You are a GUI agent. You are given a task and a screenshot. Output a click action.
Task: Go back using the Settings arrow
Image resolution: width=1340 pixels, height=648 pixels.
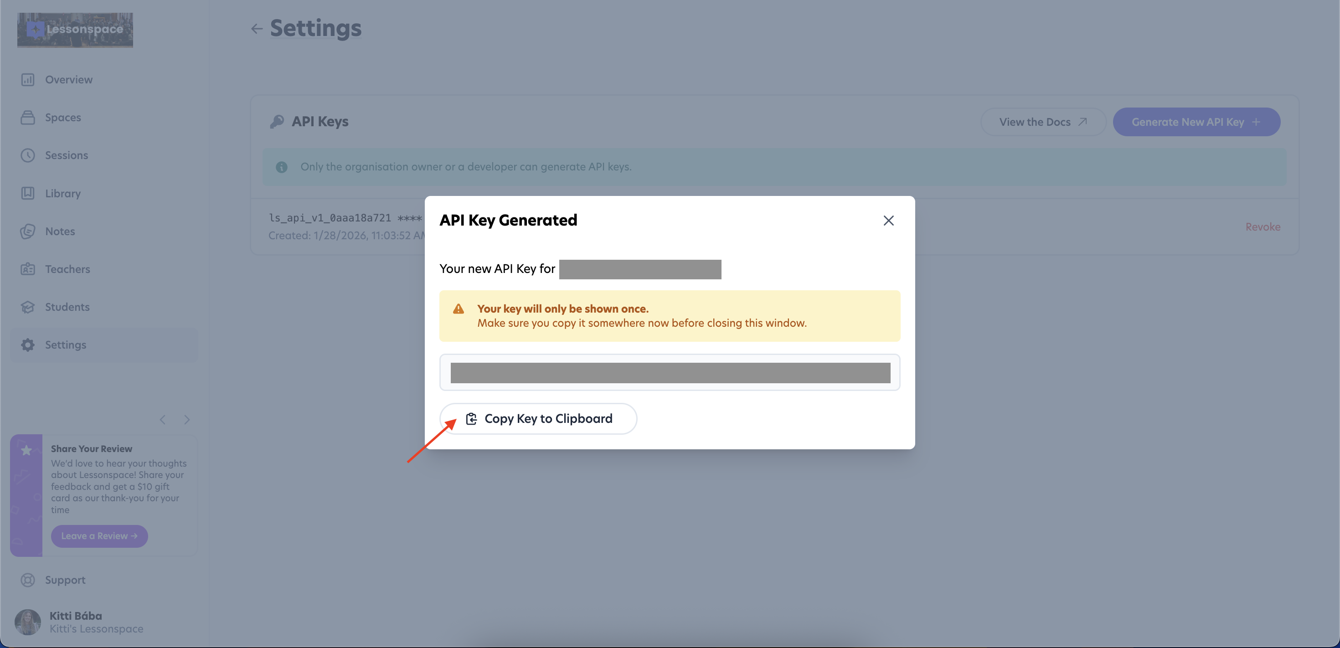257,29
